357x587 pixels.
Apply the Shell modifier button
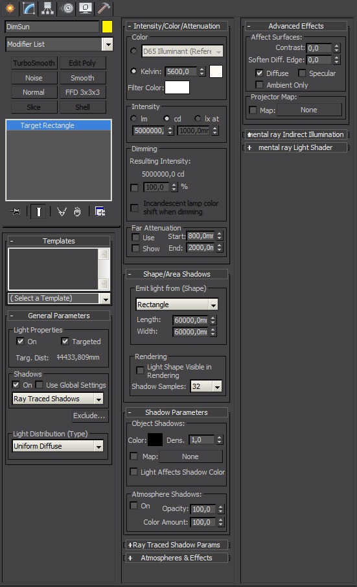82,107
